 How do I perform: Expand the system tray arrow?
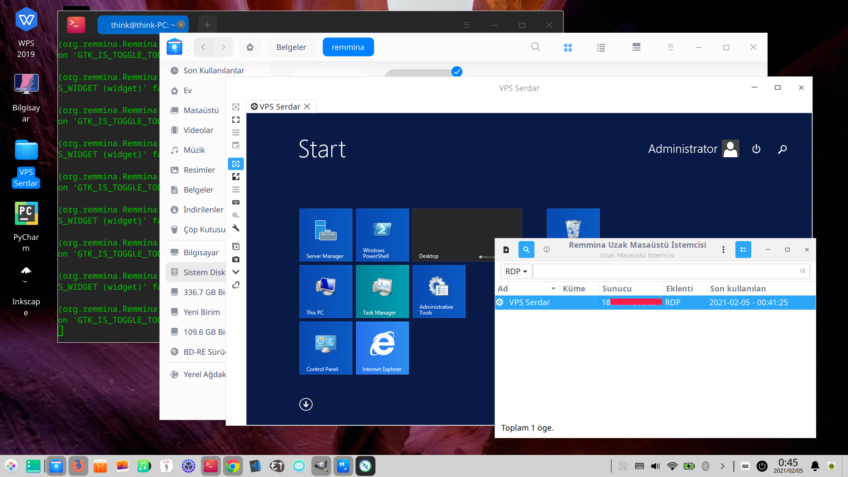point(723,466)
